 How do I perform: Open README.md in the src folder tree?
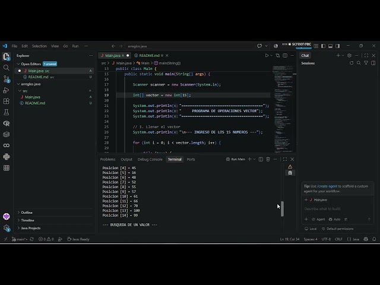[x=35, y=103]
